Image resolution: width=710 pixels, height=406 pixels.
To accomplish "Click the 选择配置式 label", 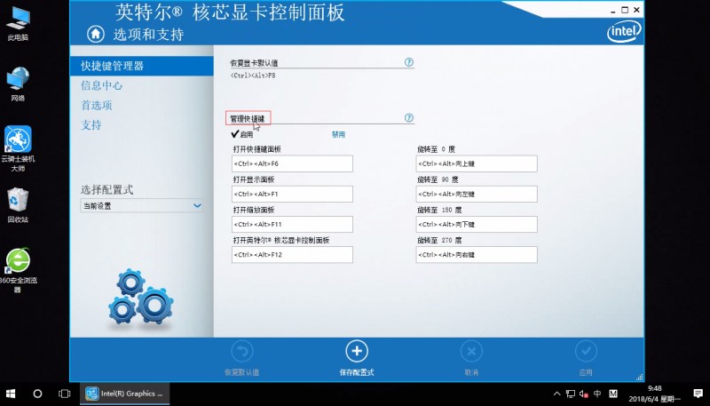I will 106,189.
